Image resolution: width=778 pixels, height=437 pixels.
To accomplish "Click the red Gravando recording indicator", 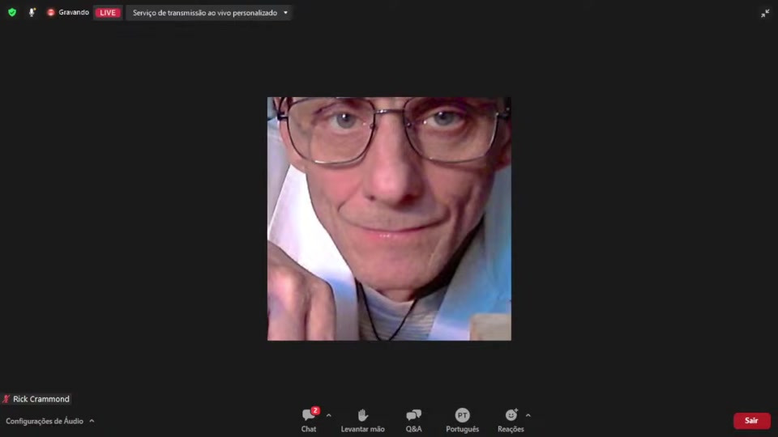I will point(51,13).
